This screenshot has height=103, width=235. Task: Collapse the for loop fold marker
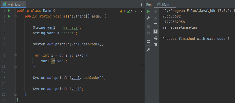click(x=15, y=55)
